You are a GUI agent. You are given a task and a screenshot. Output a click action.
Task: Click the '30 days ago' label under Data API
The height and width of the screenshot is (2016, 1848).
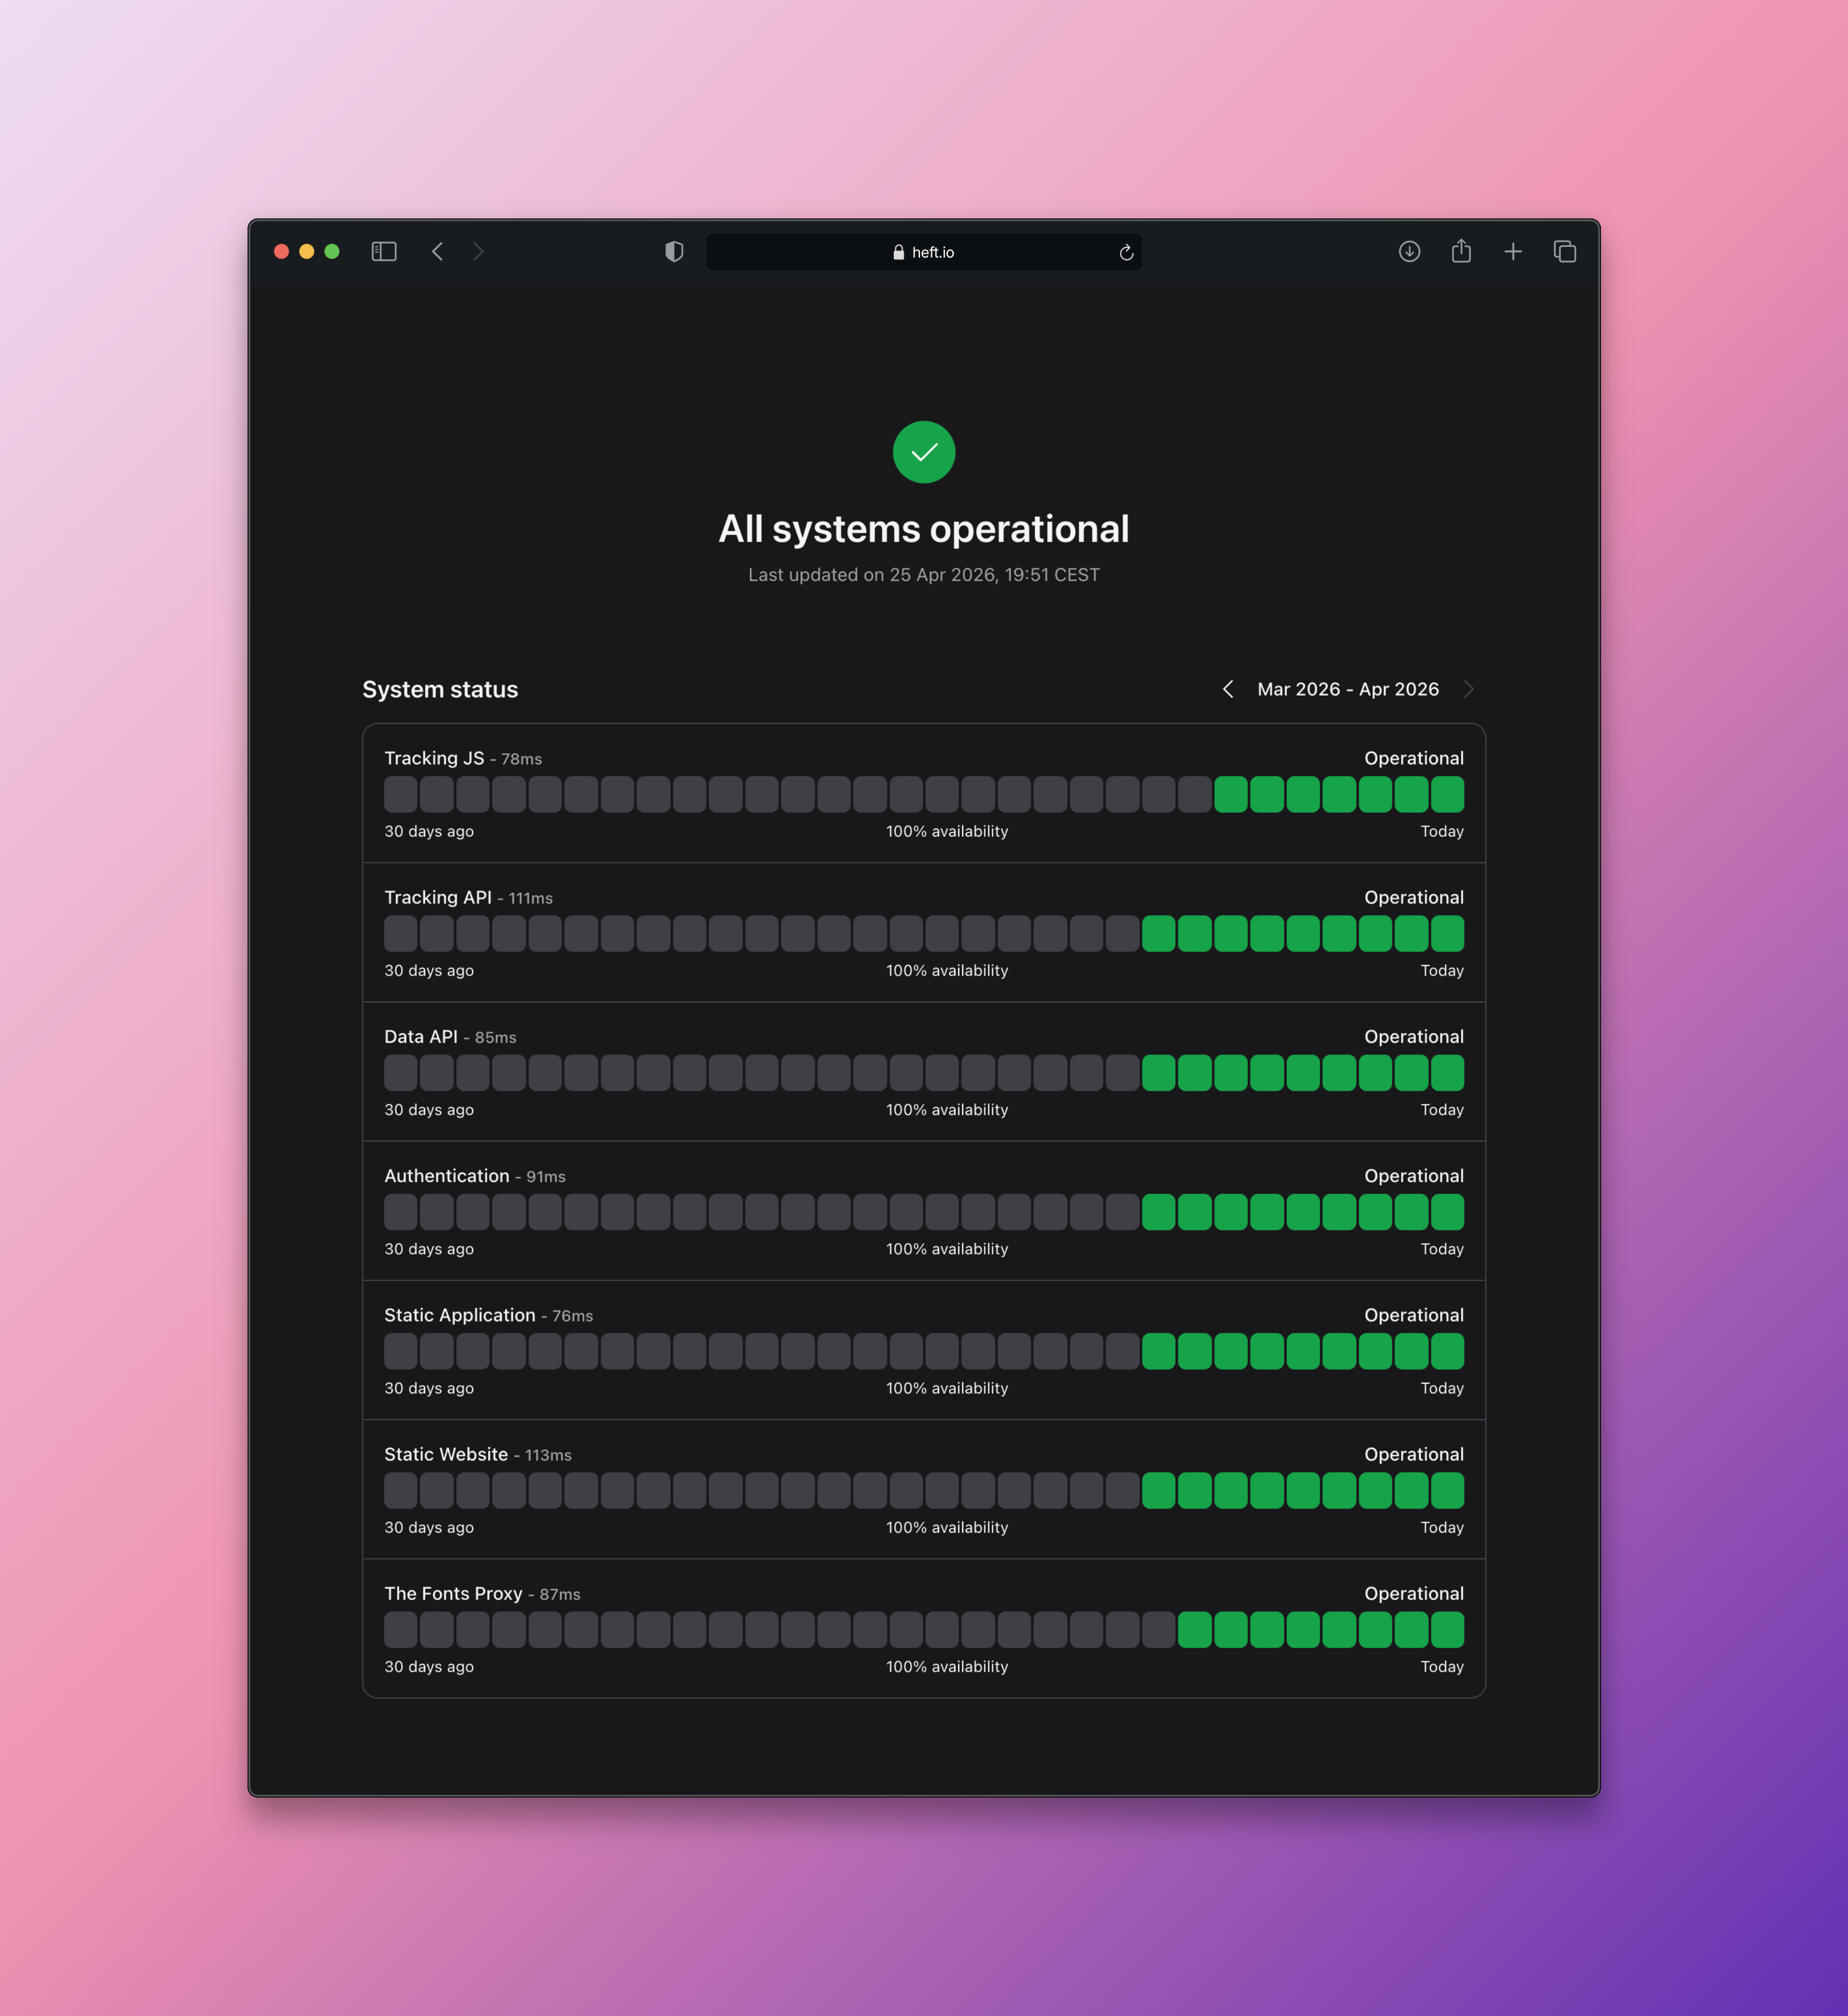[429, 1109]
